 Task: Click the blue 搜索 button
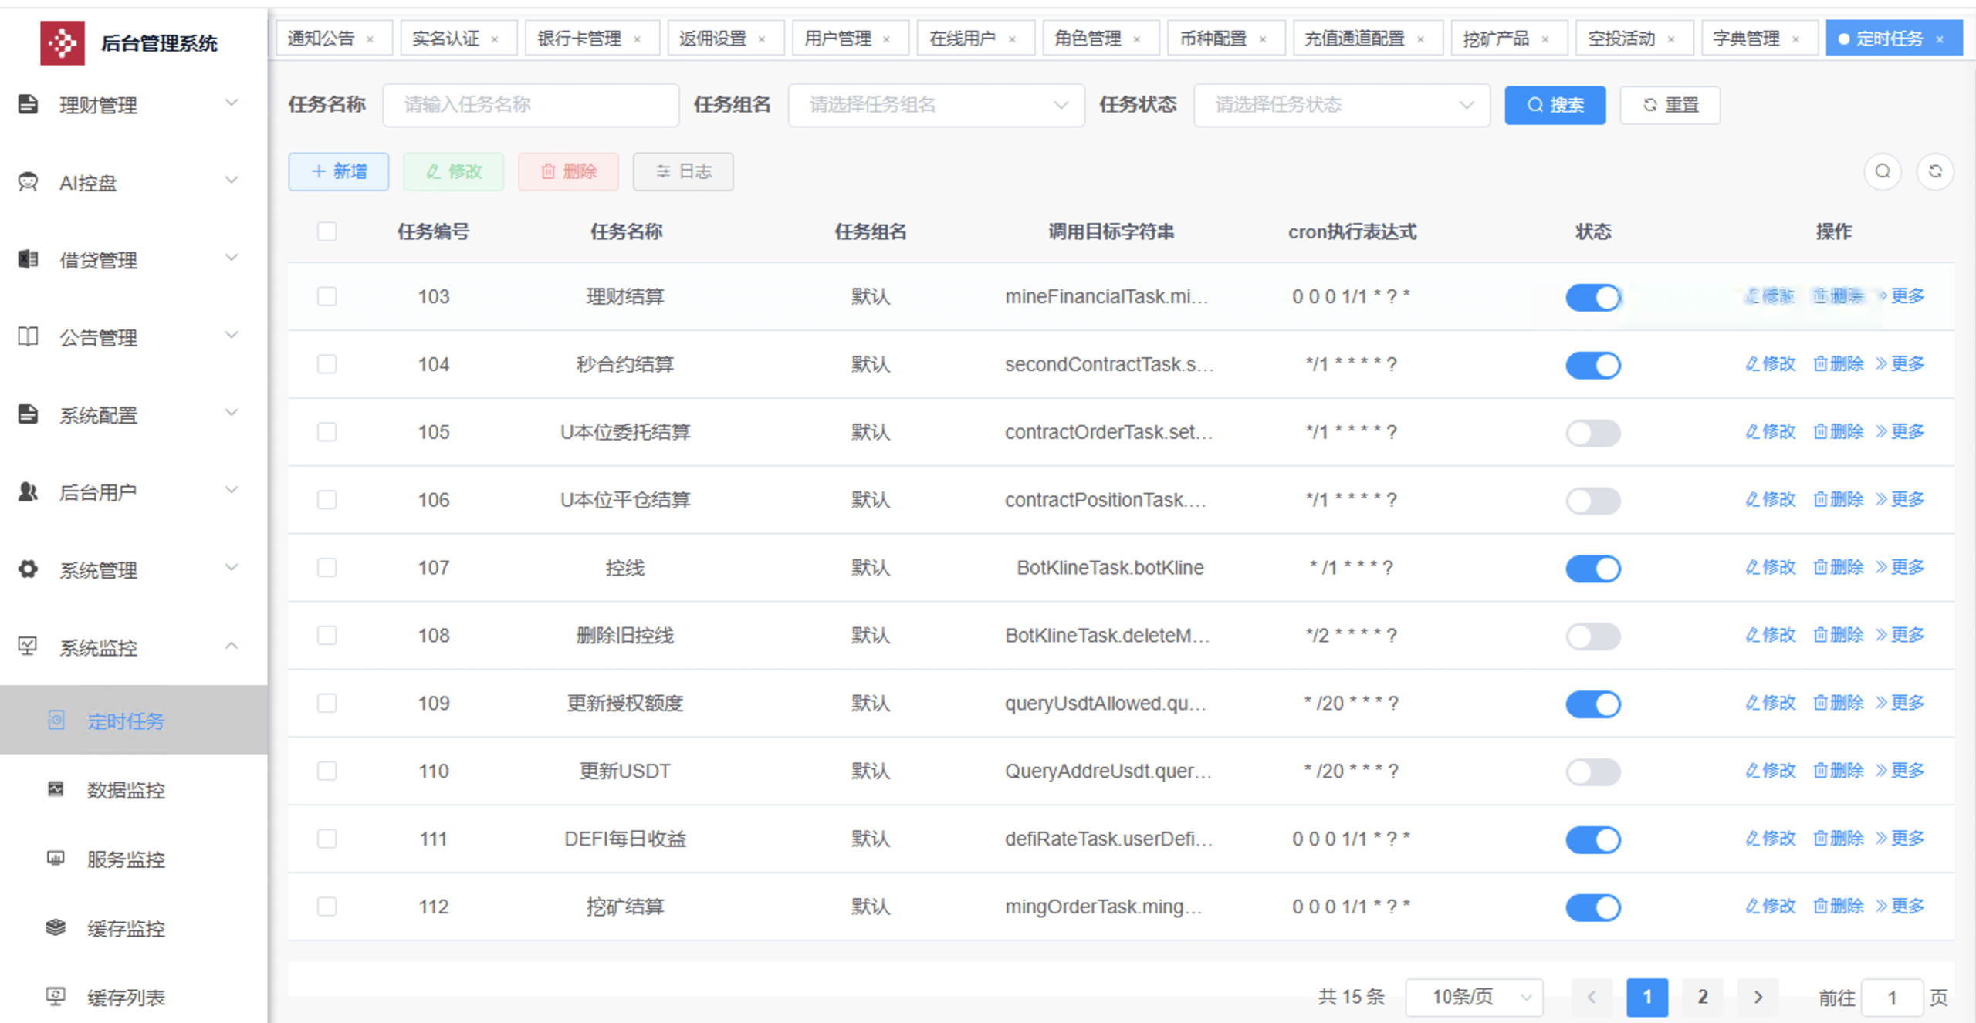pyautogui.click(x=1555, y=105)
